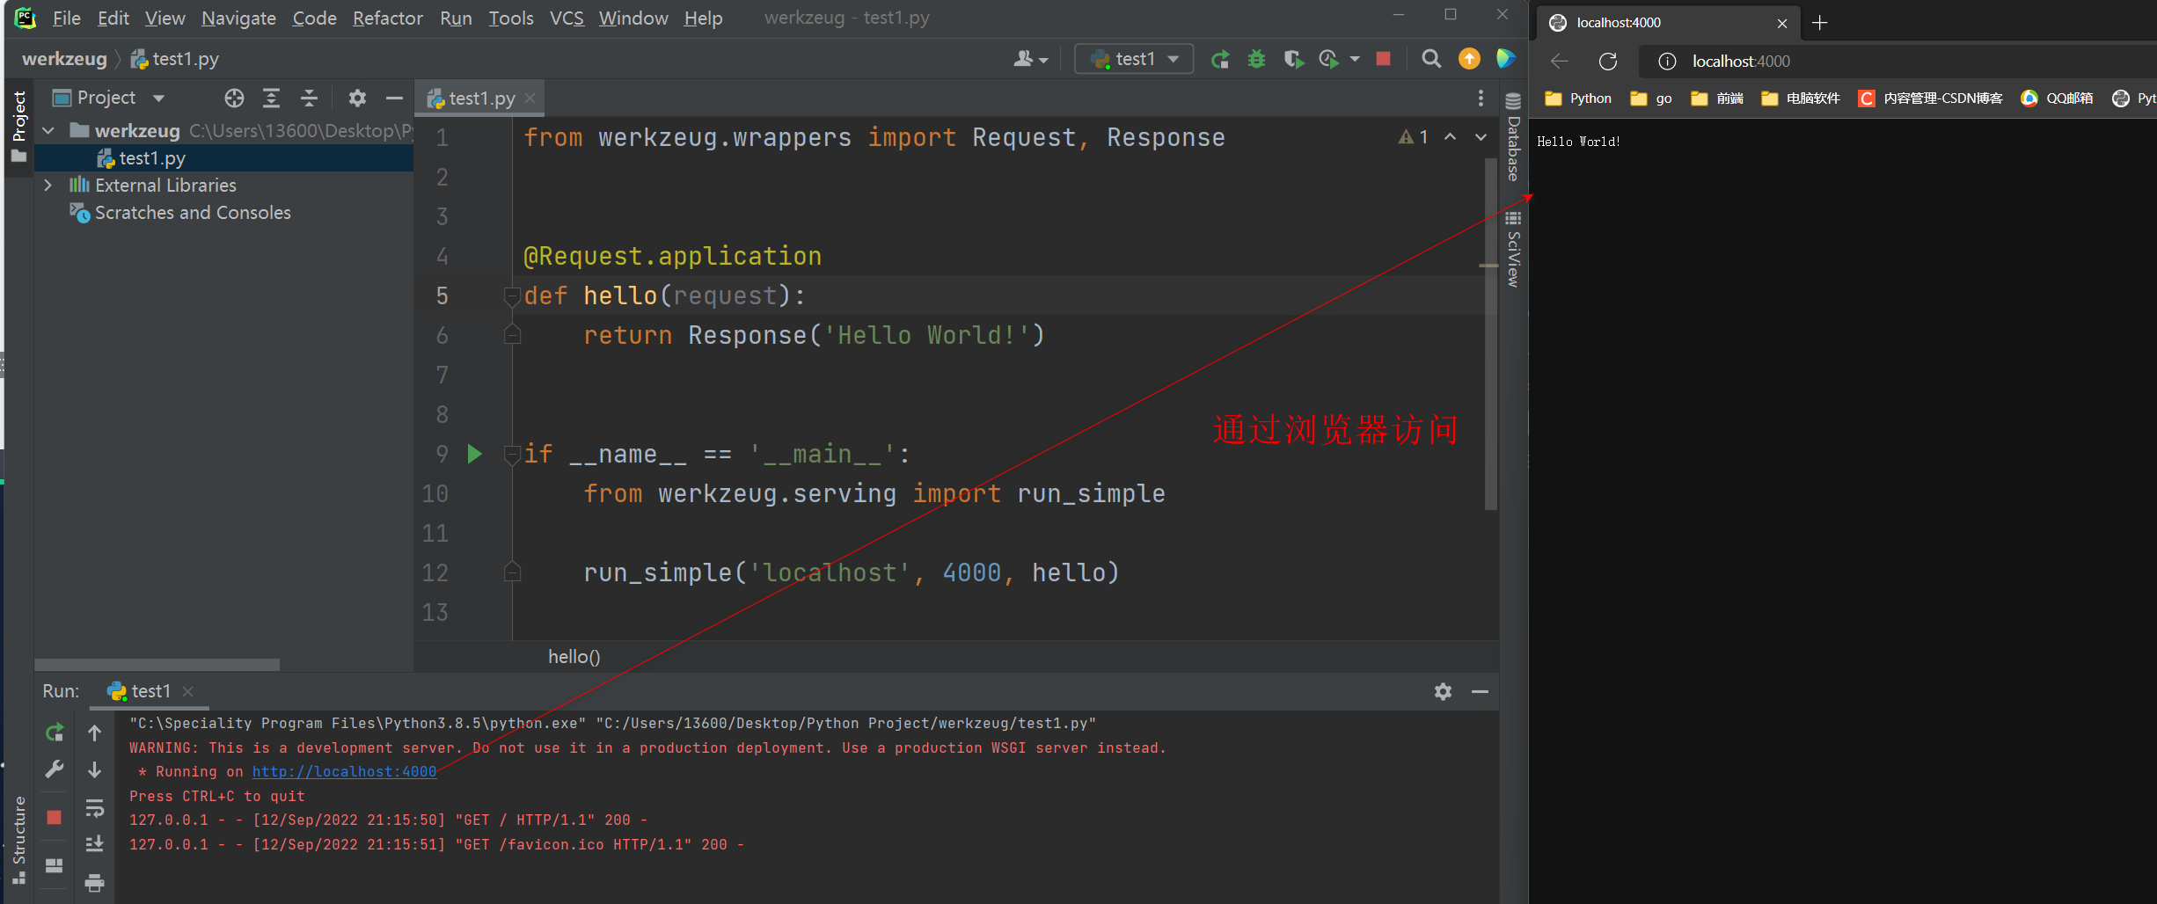The width and height of the screenshot is (2157, 904).
Task: Click the orange IDE update arrow icon
Action: [x=1469, y=59]
